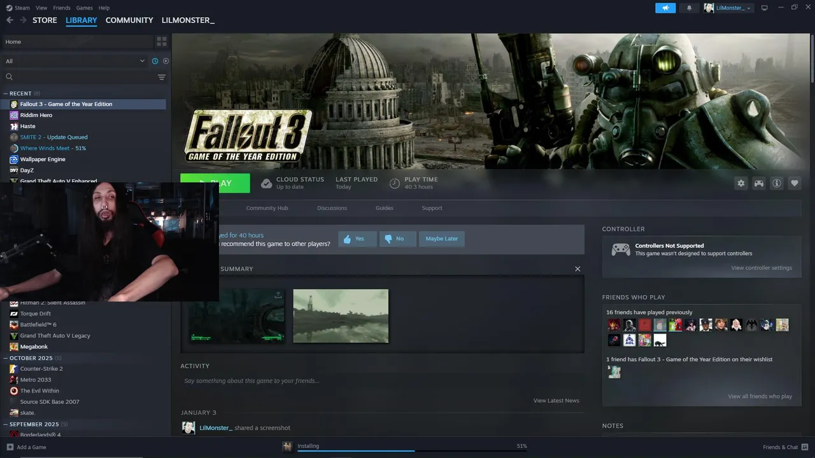Go to the STORE tab
The image size is (815, 458).
(x=45, y=20)
